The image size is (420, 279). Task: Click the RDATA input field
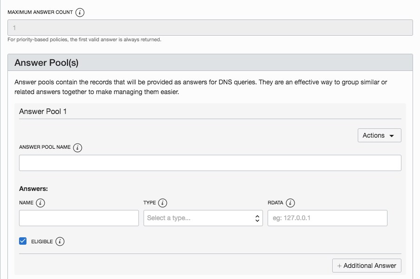(327, 218)
